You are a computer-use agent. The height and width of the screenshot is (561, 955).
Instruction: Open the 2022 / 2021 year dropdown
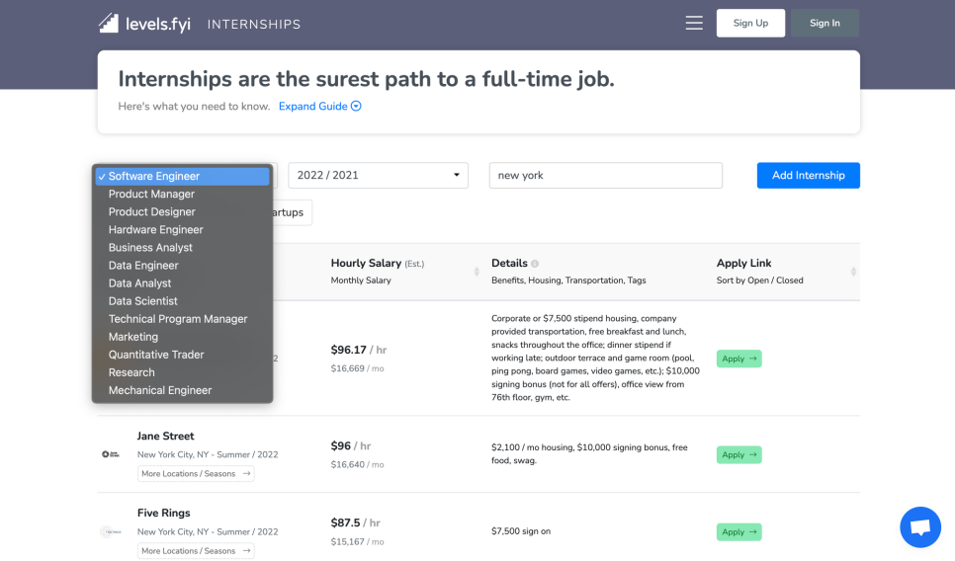point(378,175)
